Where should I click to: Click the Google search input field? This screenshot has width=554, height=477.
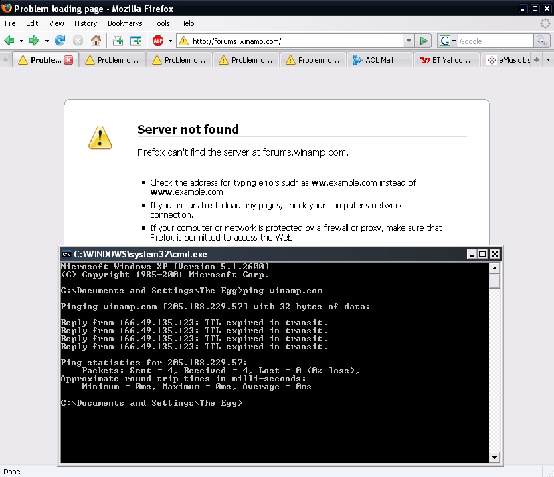tap(495, 41)
